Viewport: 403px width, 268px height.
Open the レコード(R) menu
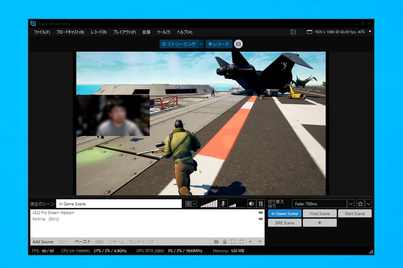(x=98, y=32)
